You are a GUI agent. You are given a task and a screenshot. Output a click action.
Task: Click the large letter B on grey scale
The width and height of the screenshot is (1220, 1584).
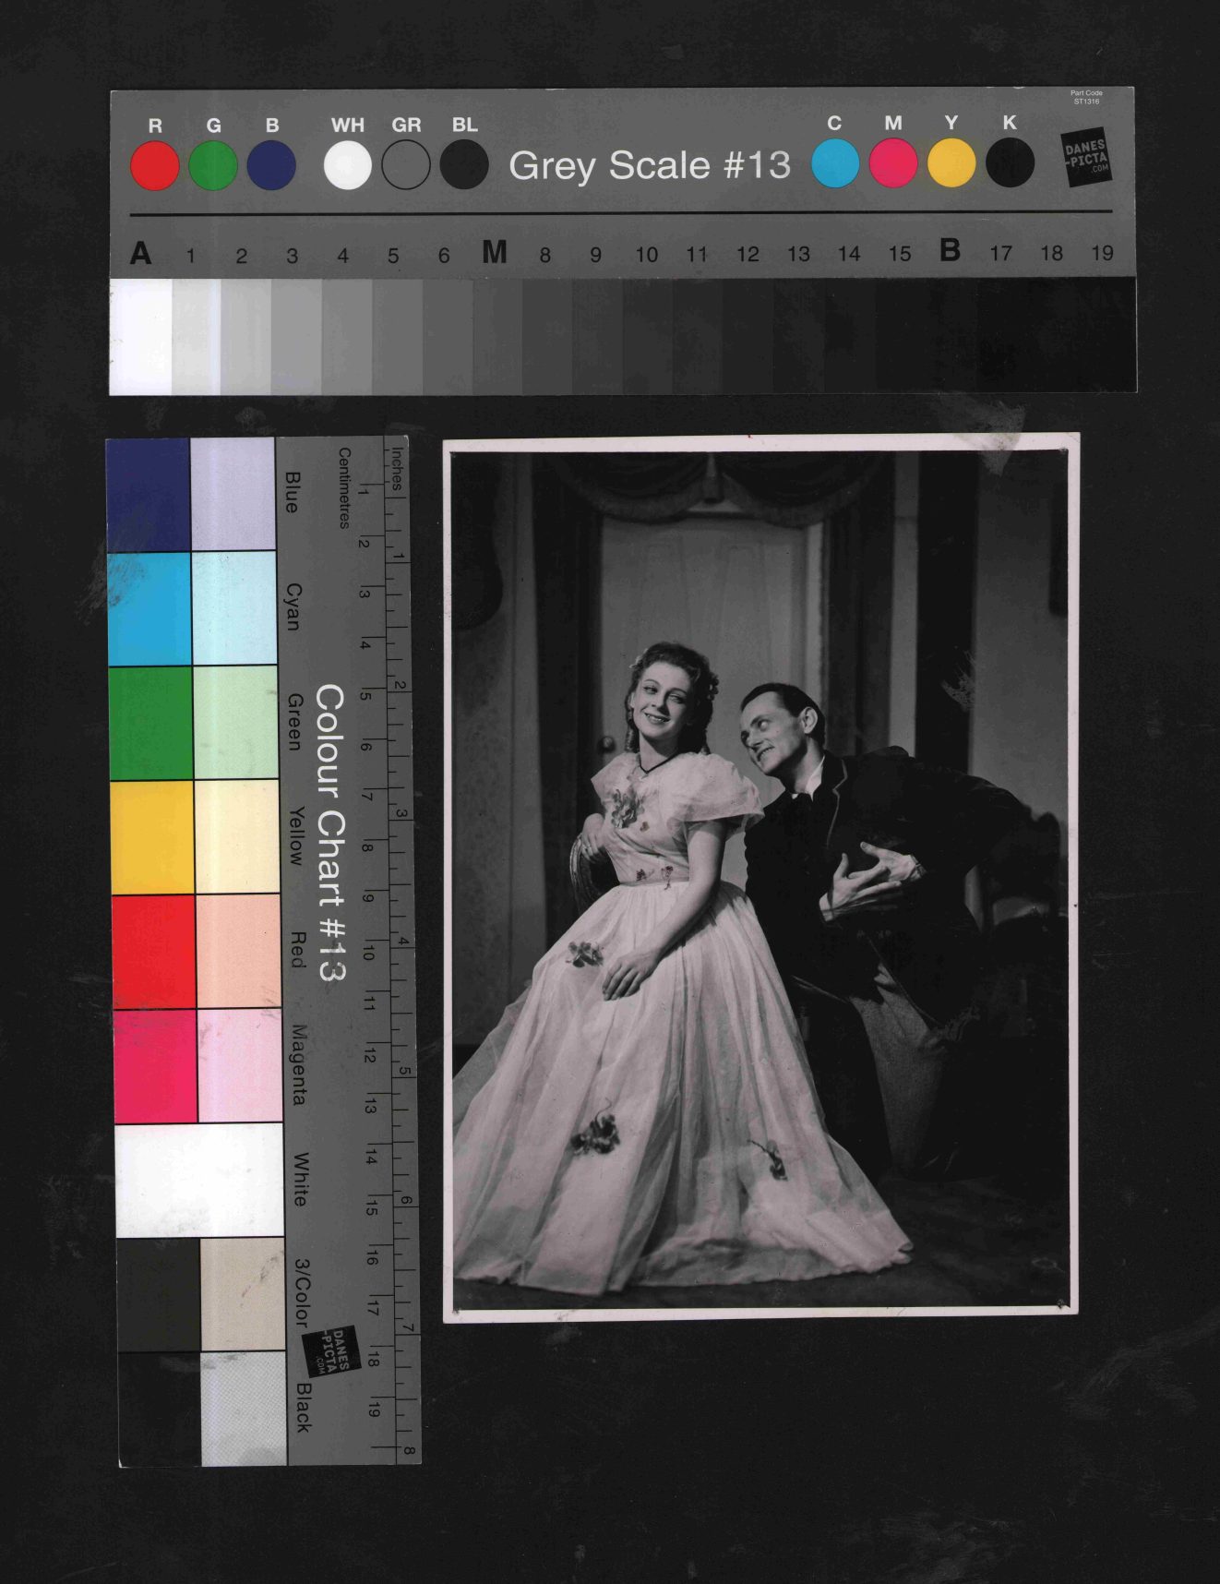tap(950, 251)
